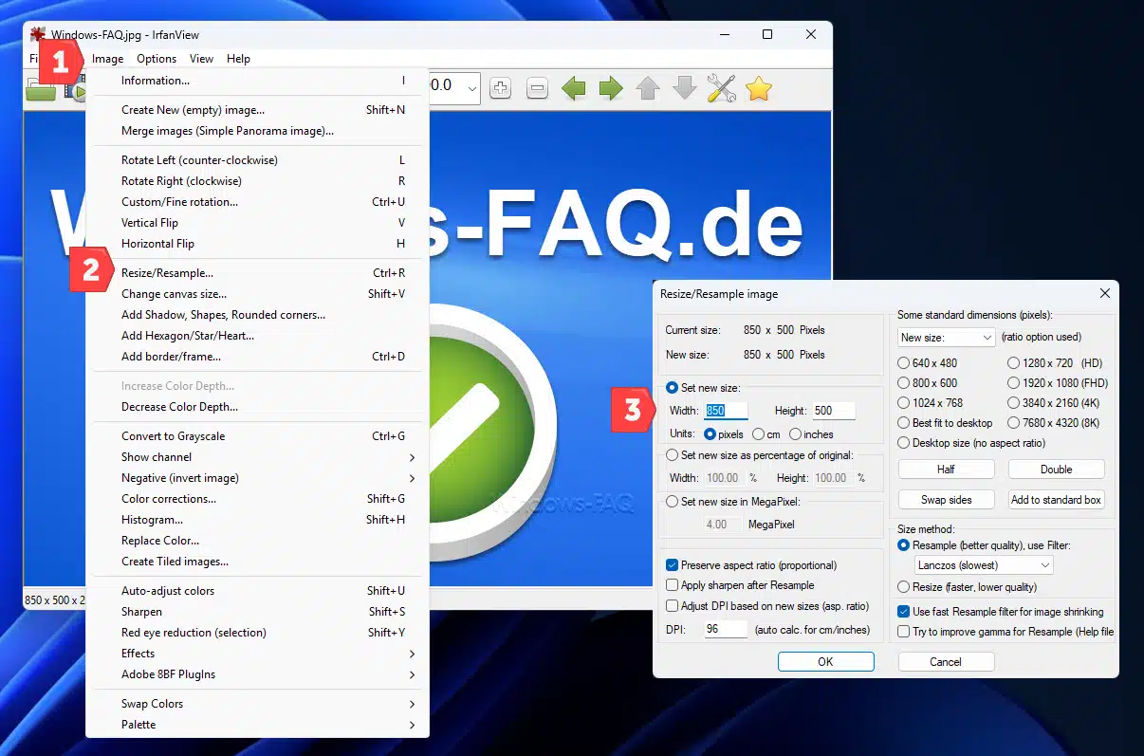Click the gray up arrow toolbar icon

click(x=648, y=88)
